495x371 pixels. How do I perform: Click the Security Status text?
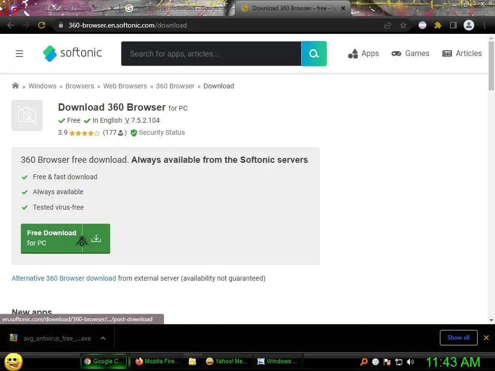click(x=162, y=132)
